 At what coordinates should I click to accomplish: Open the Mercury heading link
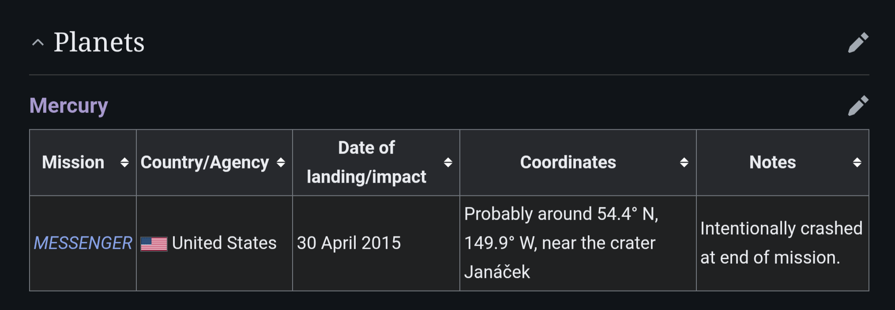[68, 106]
